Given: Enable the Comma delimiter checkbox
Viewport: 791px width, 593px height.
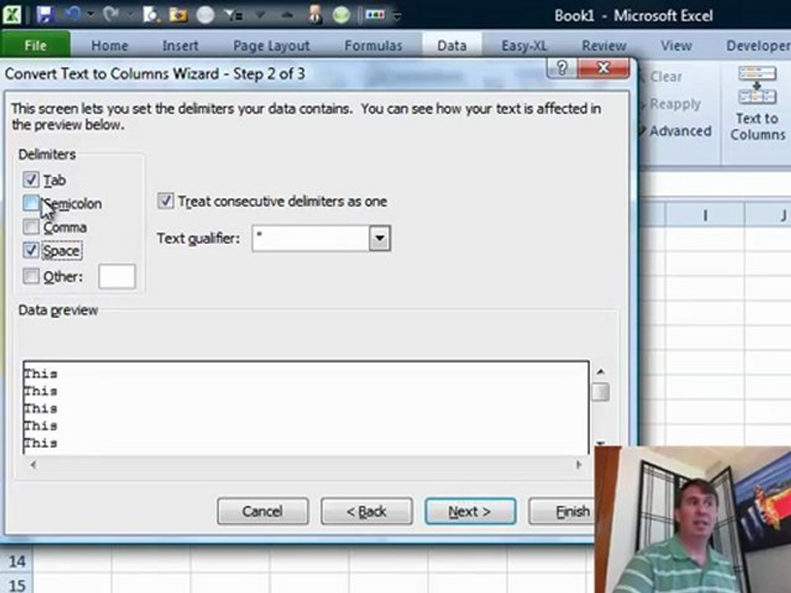Looking at the screenshot, I should [x=30, y=226].
